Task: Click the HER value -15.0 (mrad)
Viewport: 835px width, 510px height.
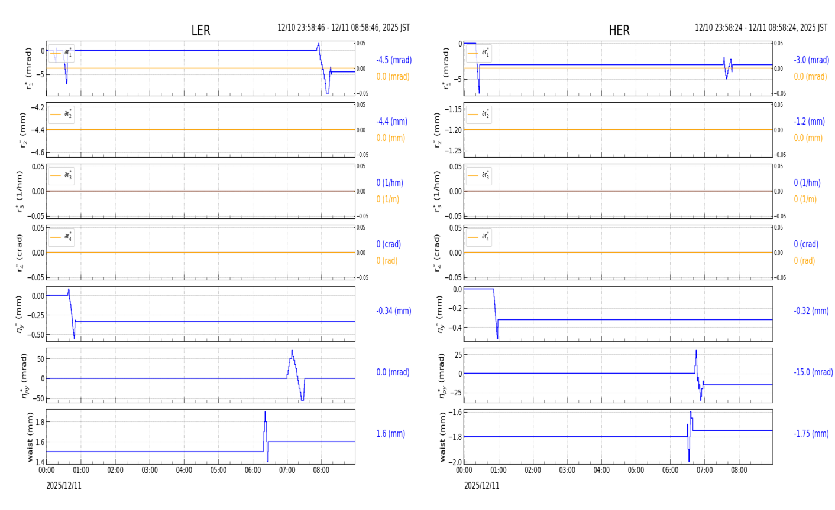Action: point(813,372)
